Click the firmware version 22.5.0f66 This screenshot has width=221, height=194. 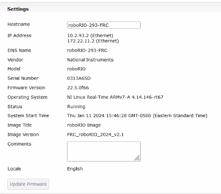click(x=78, y=88)
